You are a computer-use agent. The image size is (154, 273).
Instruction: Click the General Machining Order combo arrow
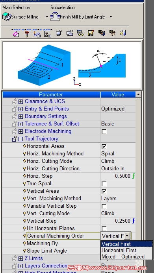pyautogui.click(x=127, y=236)
